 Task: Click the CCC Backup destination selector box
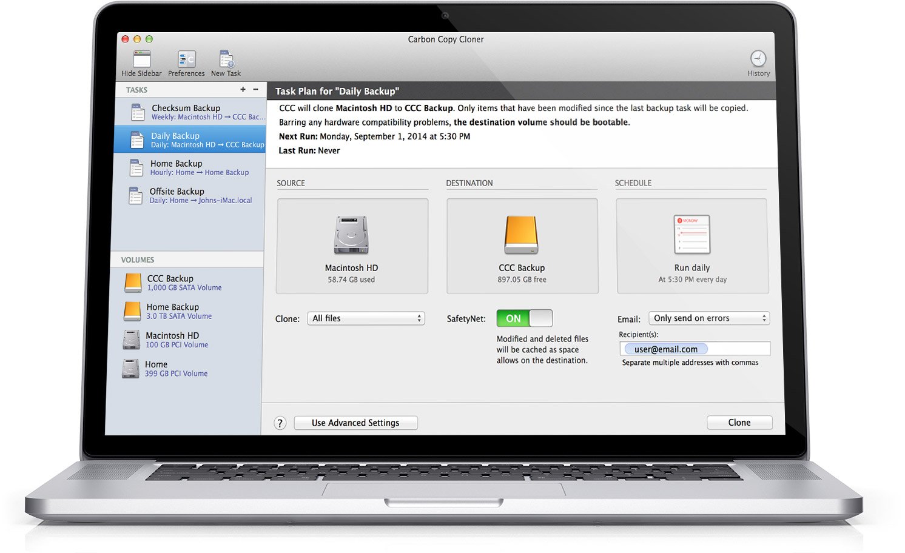(522, 246)
